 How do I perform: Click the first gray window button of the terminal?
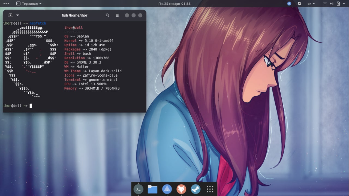(x=127, y=15)
